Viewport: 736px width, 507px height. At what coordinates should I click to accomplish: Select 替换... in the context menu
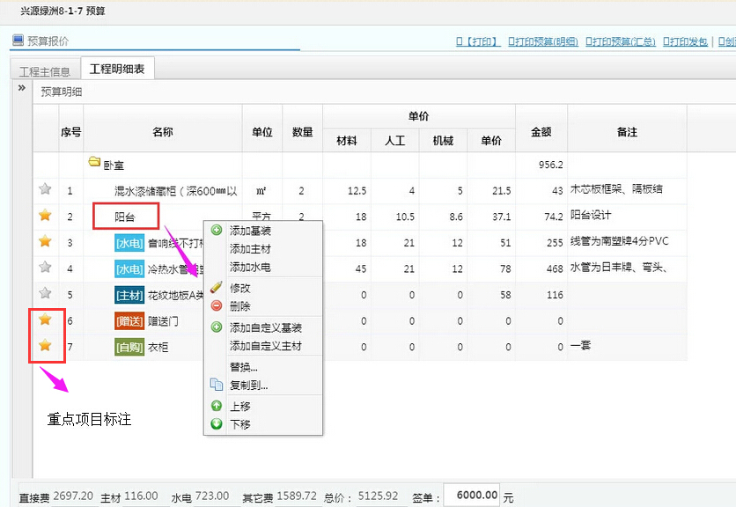(244, 367)
